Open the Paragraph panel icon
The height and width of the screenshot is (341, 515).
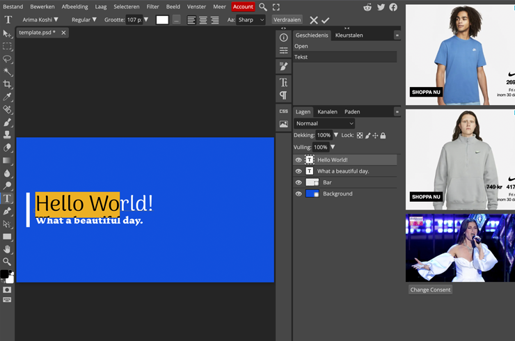(x=283, y=95)
